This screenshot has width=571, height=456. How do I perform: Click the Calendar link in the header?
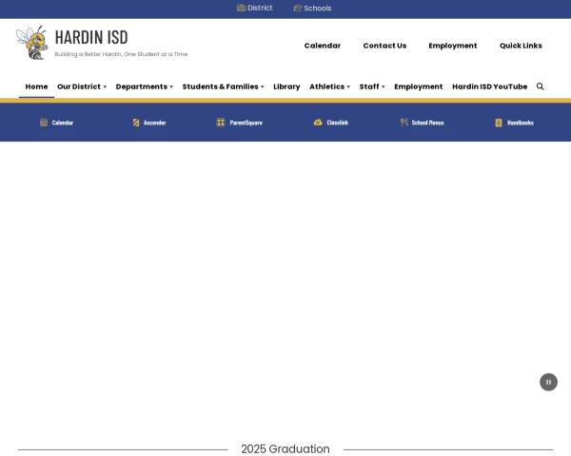click(x=323, y=46)
